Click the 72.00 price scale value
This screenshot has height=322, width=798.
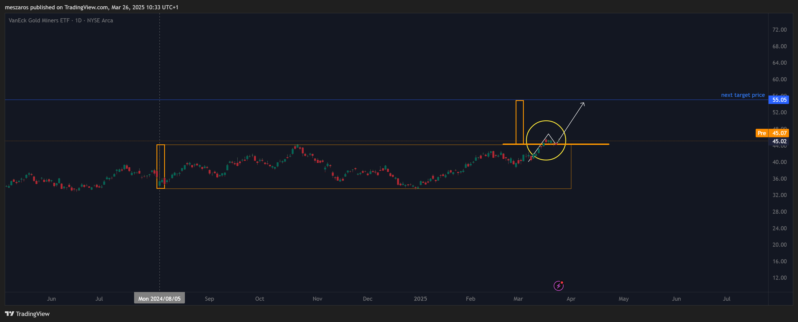779,30
